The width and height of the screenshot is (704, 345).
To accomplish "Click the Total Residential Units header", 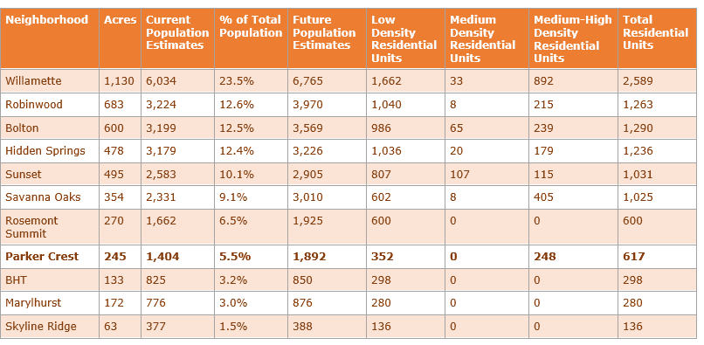I will click(655, 32).
